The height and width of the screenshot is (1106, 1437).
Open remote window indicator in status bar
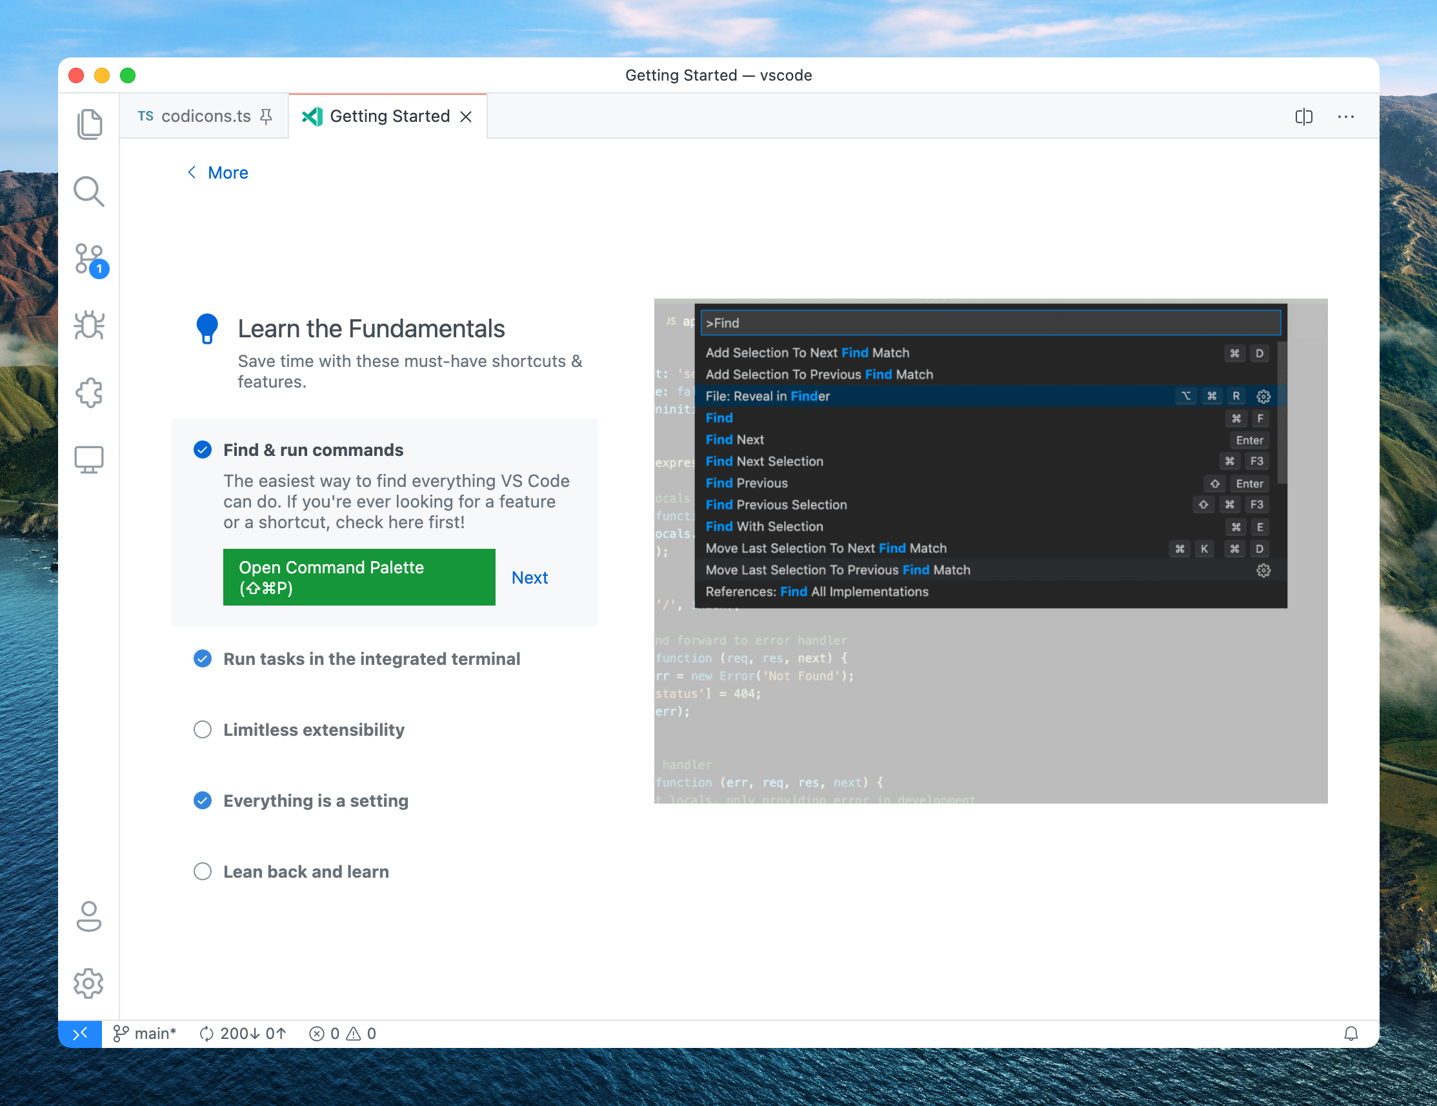[x=79, y=1034]
